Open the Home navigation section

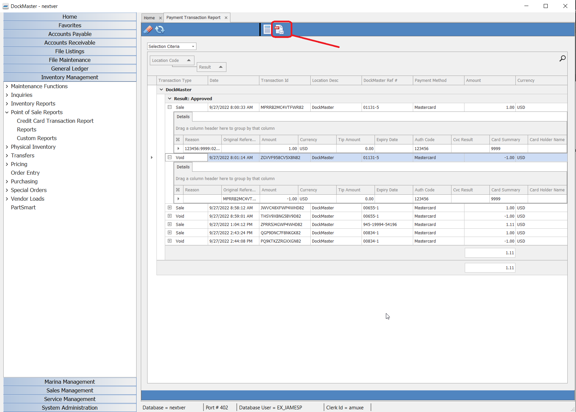point(70,17)
